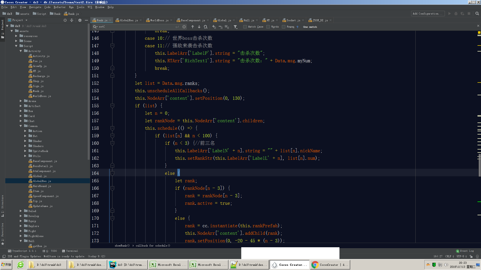This screenshot has height=270, width=481.
Task: Open the Terminal tool window
Action: tap(70, 251)
